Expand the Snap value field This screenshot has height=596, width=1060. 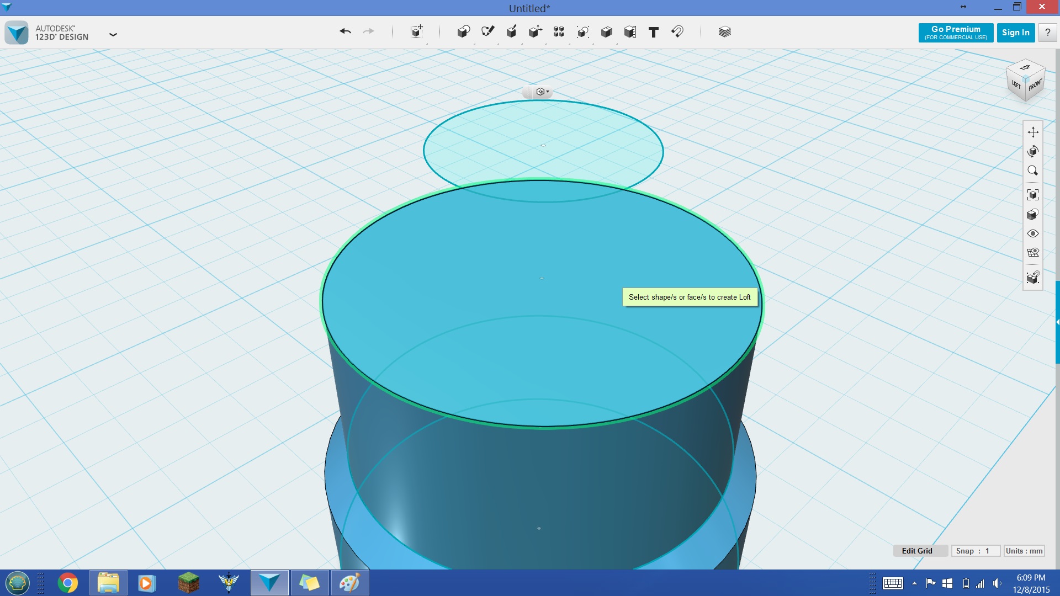click(975, 550)
